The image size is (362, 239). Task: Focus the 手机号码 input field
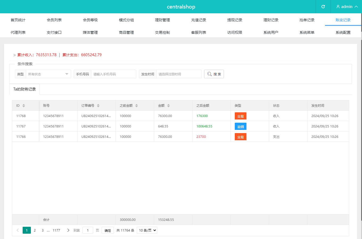tap(113, 74)
